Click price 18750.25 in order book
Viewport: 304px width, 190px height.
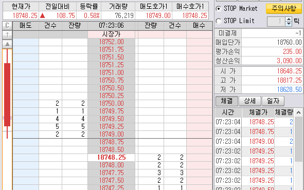point(111,96)
